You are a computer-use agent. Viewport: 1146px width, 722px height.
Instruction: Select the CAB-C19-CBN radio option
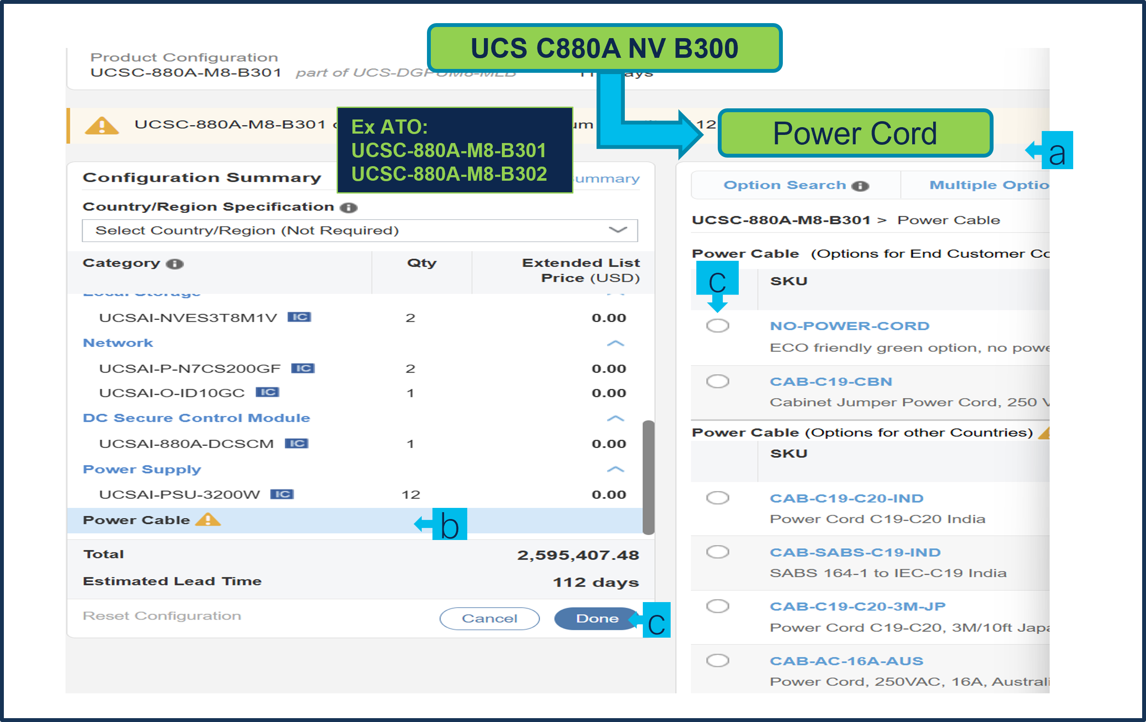click(x=717, y=381)
